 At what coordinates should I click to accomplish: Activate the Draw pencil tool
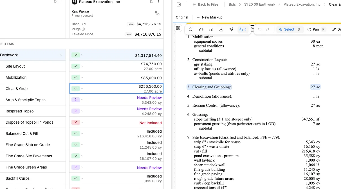pos(336,29)
